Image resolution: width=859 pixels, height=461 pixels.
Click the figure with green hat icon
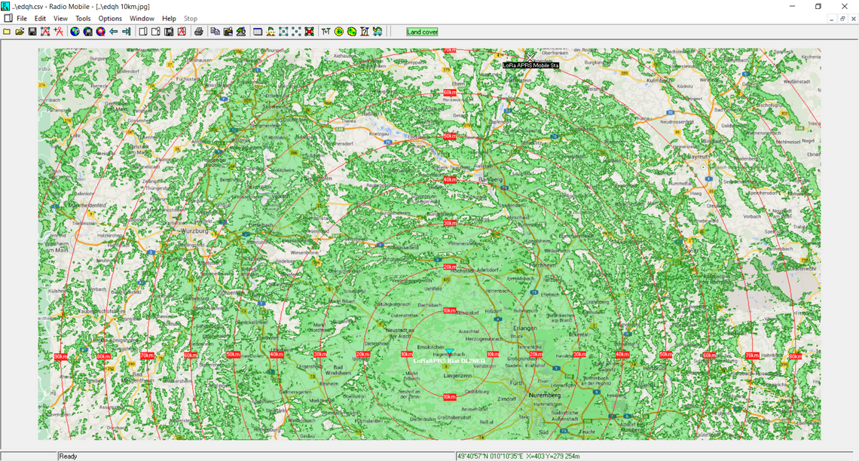tap(271, 32)
